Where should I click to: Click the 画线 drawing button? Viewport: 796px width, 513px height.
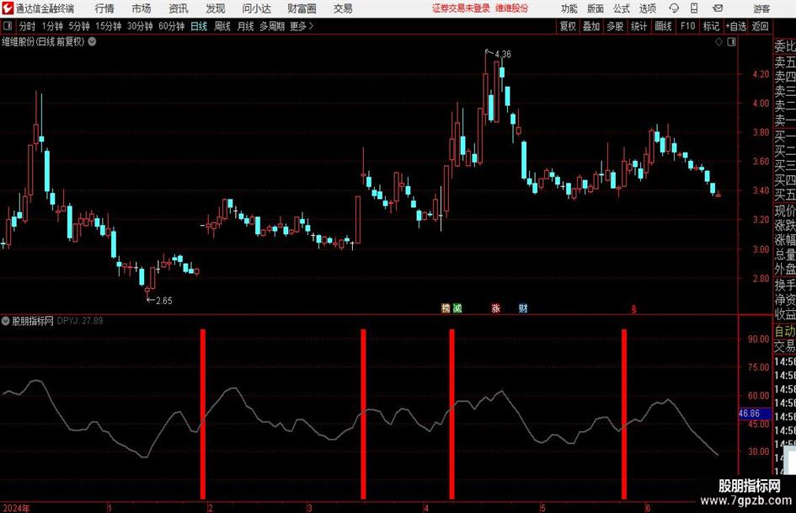pos(663,26)
